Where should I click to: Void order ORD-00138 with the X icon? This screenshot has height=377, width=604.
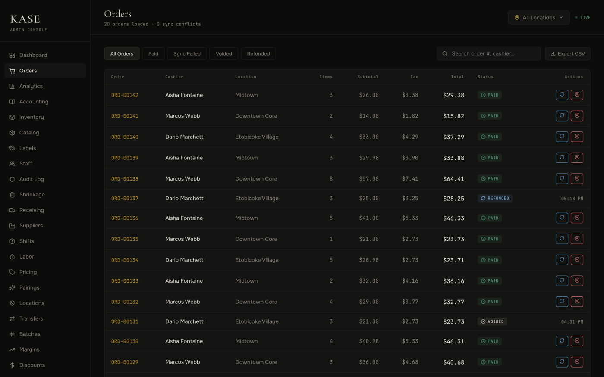[x=577, y=178]
